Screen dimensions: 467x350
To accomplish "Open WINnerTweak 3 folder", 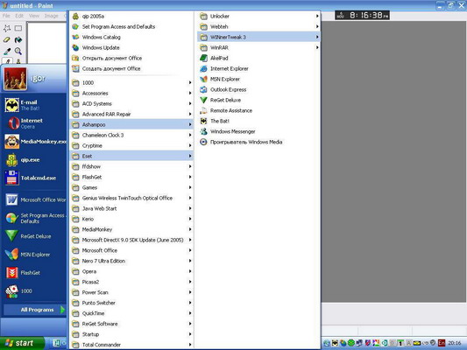I will click(x=258, y=37).
